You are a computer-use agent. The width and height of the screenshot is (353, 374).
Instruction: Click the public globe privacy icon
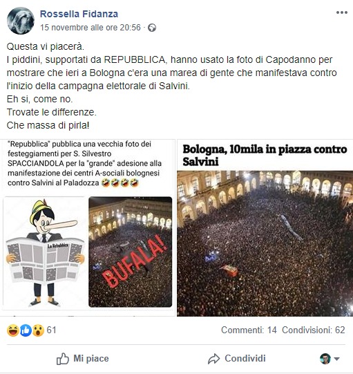pos(152,28)
